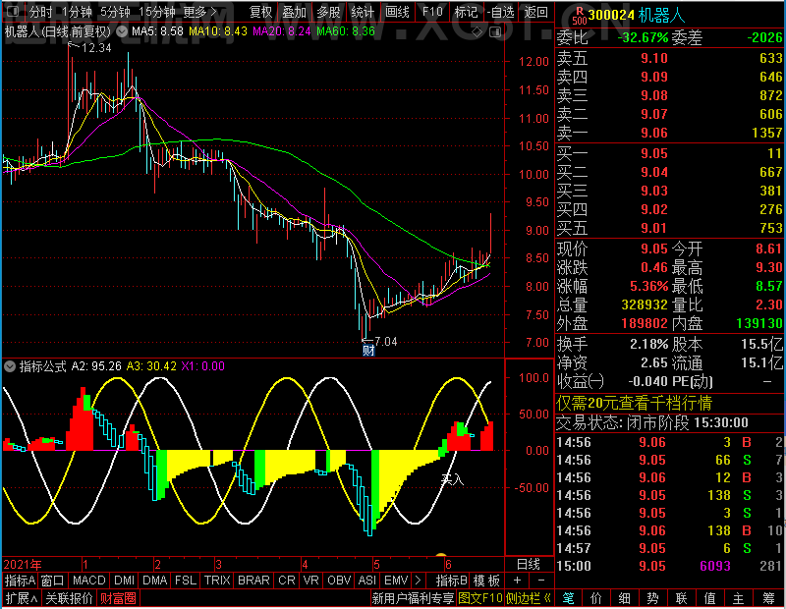Click the 卖一 price 9.06
This screenshot has width=786, height=609.
[x=654, y=133]
